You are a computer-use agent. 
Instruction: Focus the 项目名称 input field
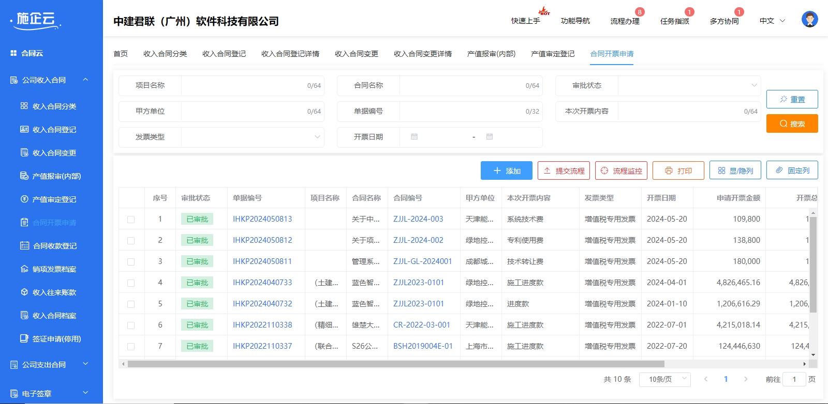pos(253,85)
